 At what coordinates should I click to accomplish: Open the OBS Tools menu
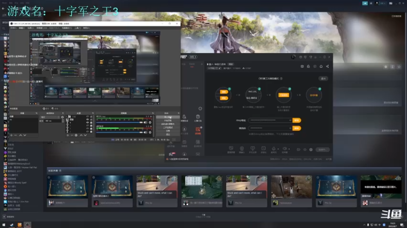pyautogui.click(x=78, y=28)
